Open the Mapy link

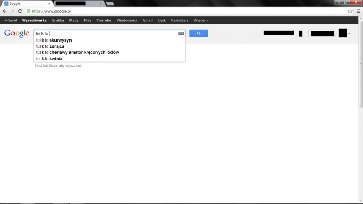click(x=74, y=20)
